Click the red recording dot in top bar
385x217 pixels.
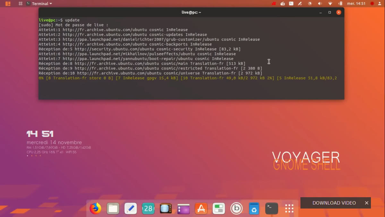372,4
